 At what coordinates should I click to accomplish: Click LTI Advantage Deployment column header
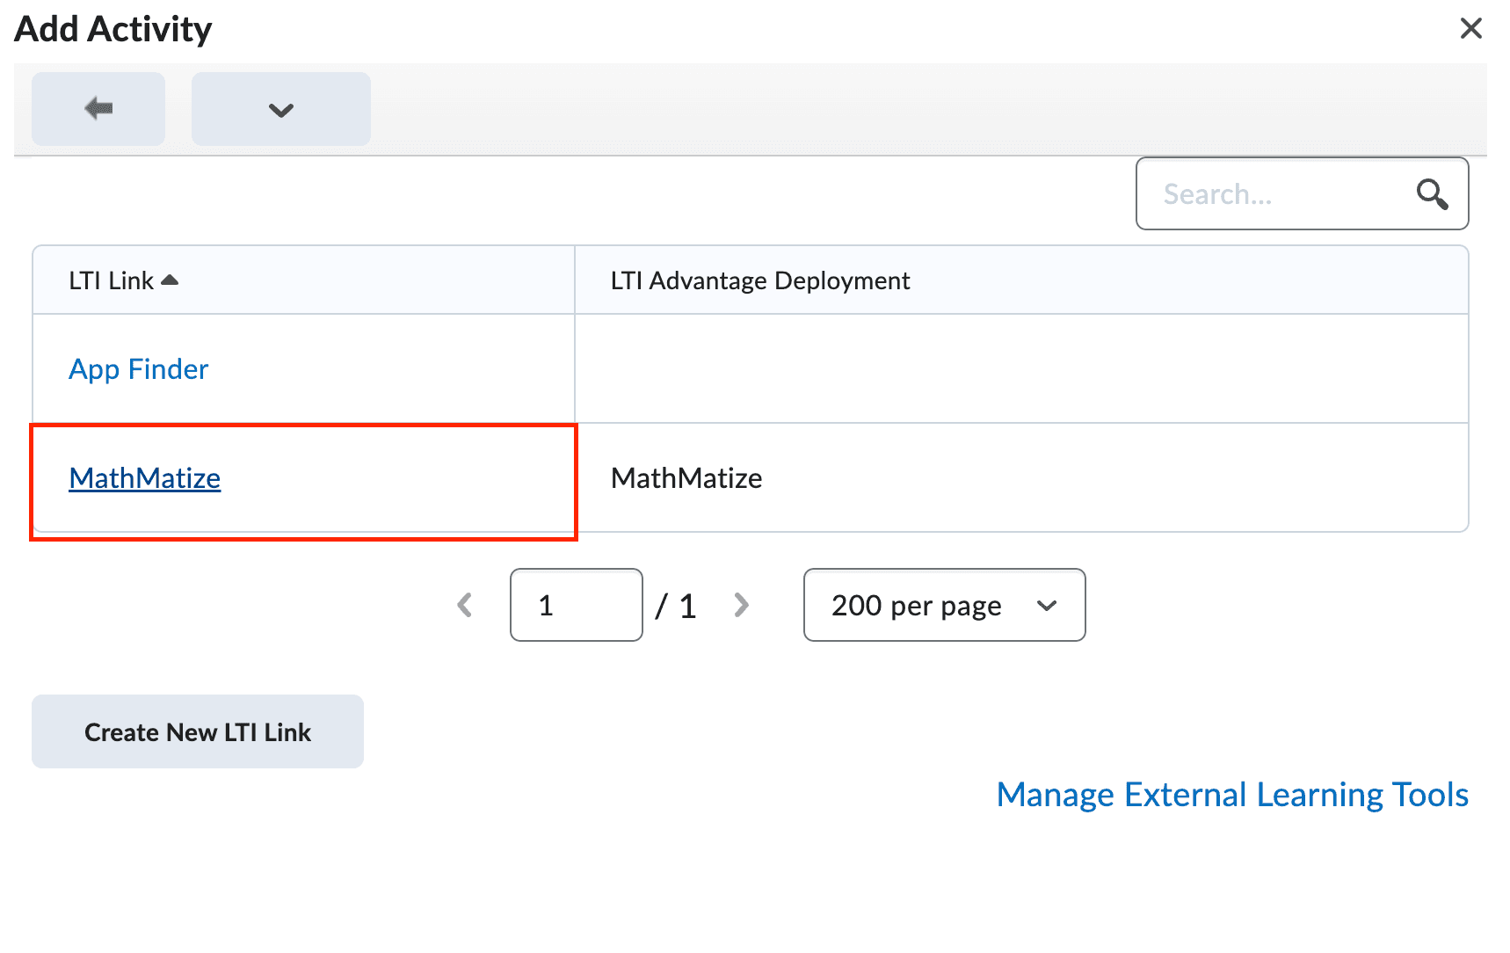(760, 280)
